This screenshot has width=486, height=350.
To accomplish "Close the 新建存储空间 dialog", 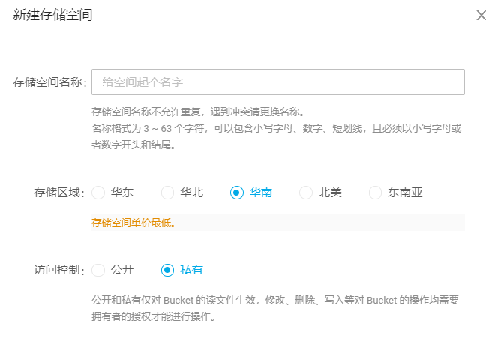I will (481, 16).
